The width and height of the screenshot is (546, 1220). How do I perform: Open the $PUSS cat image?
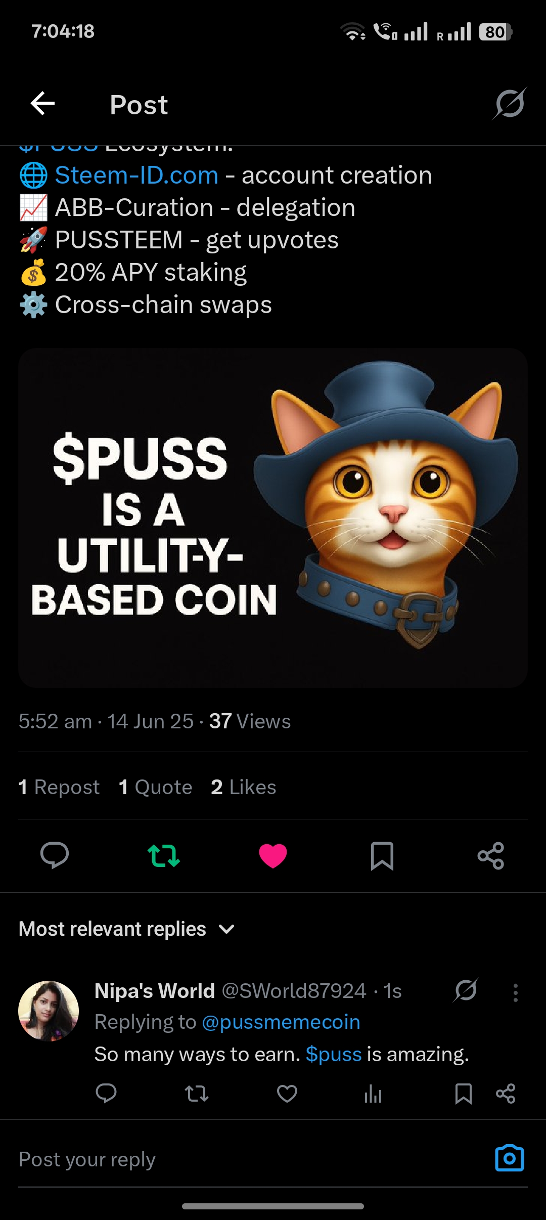(x=273, y=517)
